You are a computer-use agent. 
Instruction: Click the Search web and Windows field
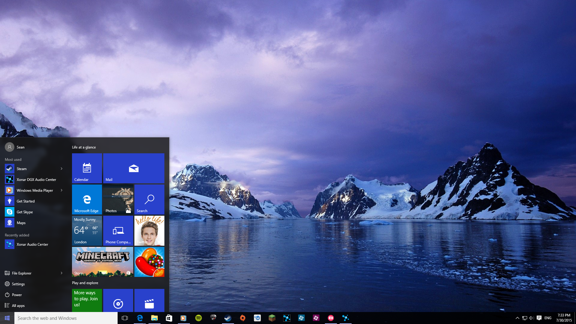[66, 318]
